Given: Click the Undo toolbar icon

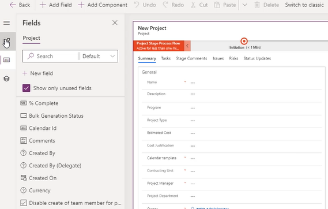Looking at the screenshot, I should point(137,5).
